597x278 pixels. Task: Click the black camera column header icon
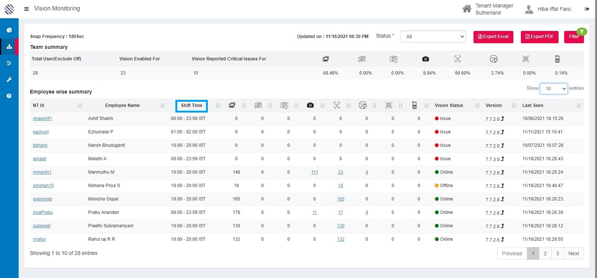310,105
